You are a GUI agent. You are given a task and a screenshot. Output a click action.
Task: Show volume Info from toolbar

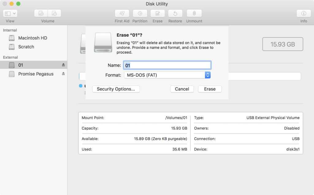coord(304,13)
